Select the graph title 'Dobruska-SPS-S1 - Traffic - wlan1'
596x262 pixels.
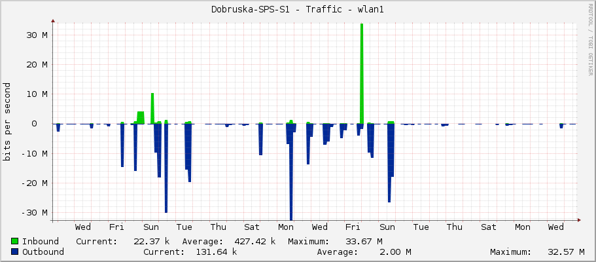298,10
